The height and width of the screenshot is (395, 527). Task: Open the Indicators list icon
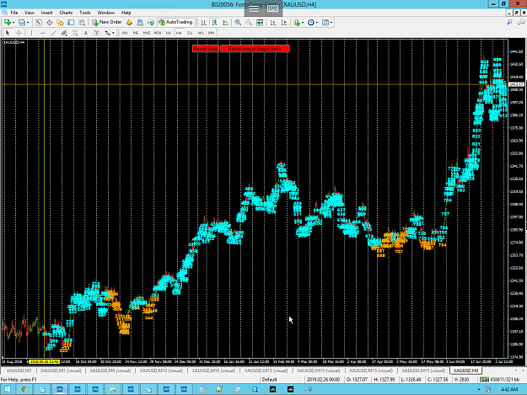[x=297, y=23]
